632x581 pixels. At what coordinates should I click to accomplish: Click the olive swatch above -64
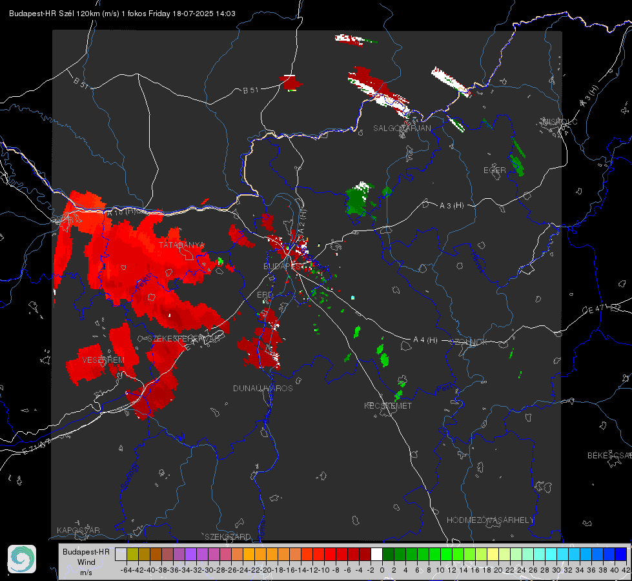pos(132,555)
